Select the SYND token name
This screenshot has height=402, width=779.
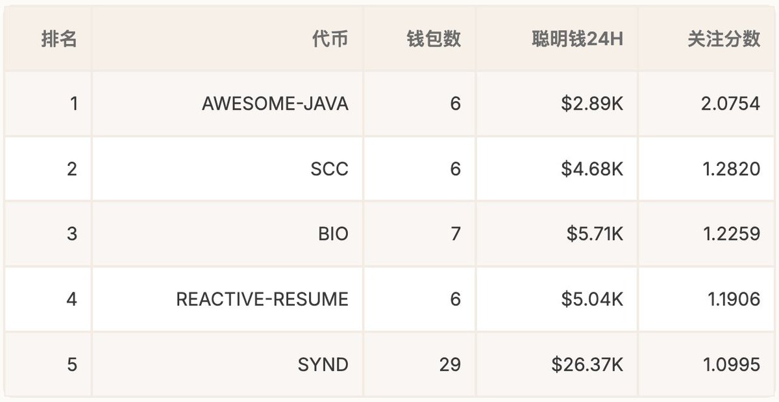click(x=323, y=364)
